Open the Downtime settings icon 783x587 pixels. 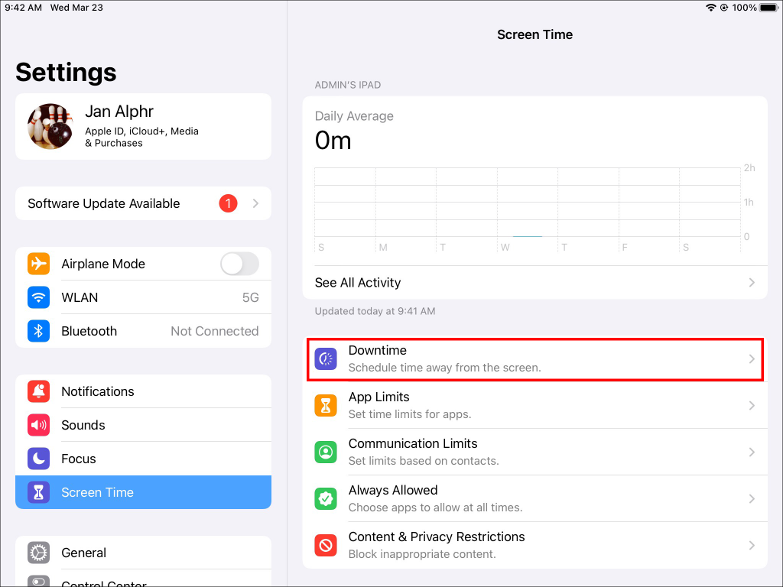[326, 358]
